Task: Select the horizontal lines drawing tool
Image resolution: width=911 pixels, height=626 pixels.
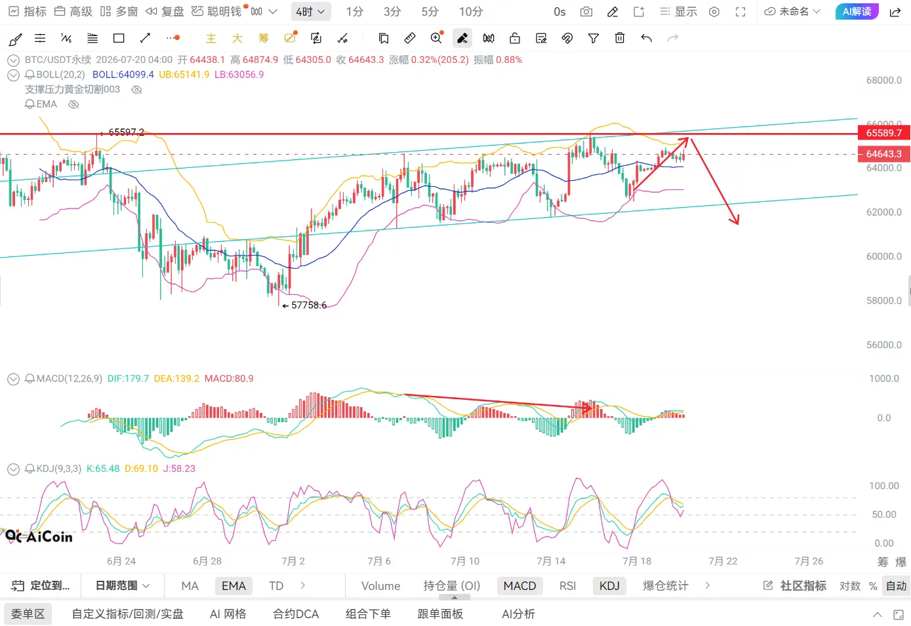Action: (x=40, y=39)
